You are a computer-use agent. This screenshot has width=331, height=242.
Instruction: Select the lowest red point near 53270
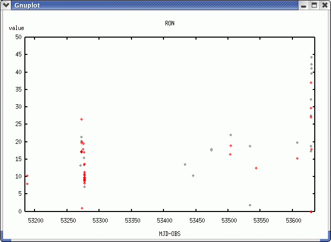coord(82,208)
